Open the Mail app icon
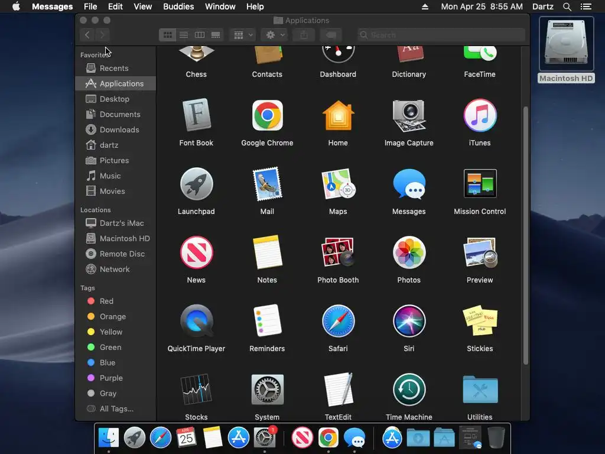This screenshot has width=605, height=454. tap(267, 184)
